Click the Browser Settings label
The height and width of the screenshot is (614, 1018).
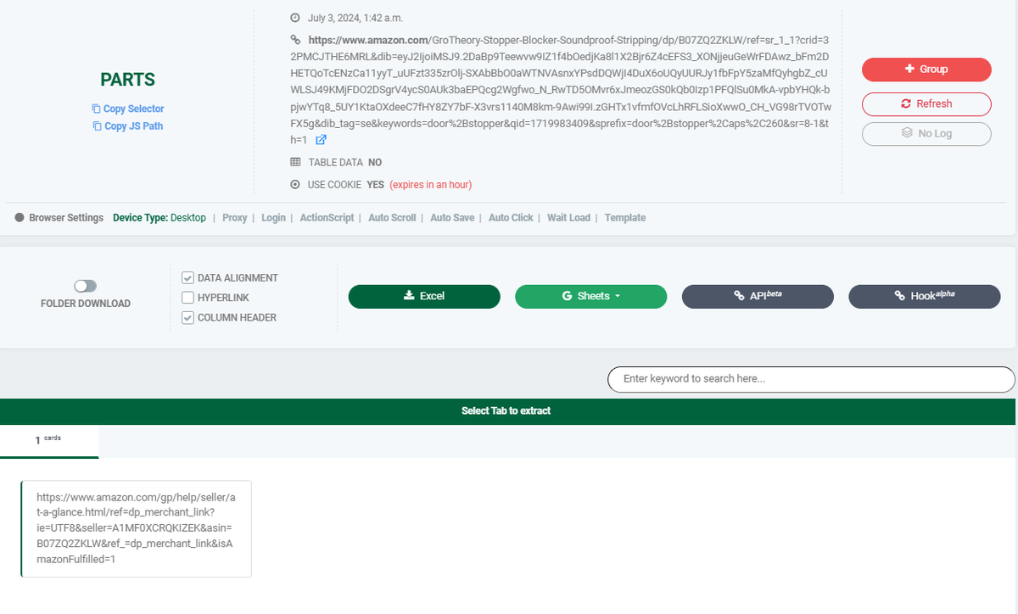66,218
